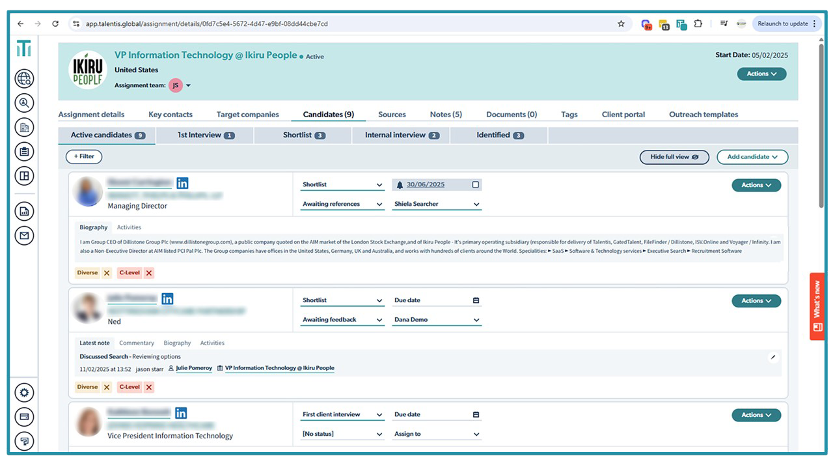The height and width of the screenshot is (469, 833).
Task: Open the Chrome extensions puzzle icon
Action: pyautogui.click(x=698, y=23)
